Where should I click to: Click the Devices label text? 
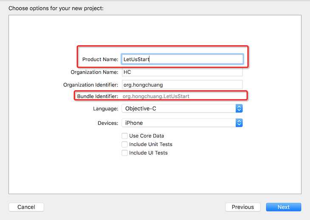pos(108,123)
